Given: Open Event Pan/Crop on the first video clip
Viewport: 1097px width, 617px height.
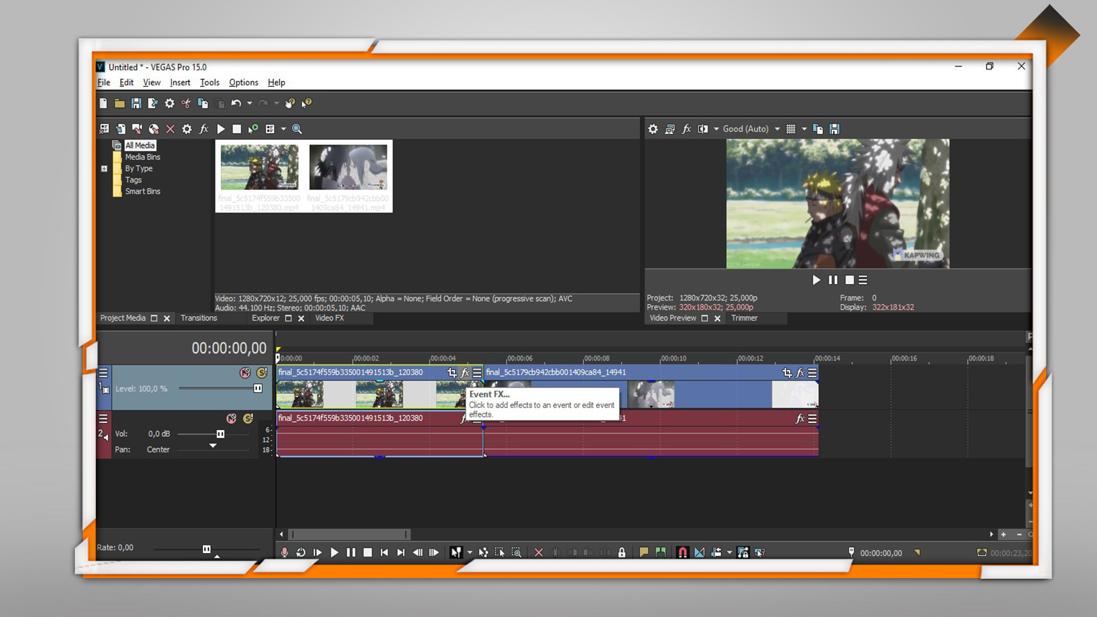Looking at the screenshot, I should [452, 372].
